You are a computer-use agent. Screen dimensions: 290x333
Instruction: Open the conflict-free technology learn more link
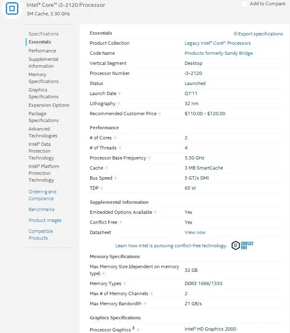(171, 246)
